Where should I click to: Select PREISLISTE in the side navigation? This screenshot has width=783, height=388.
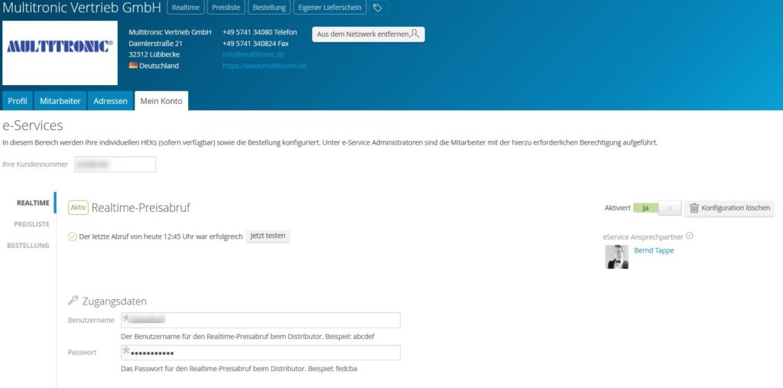click(31, 224)
